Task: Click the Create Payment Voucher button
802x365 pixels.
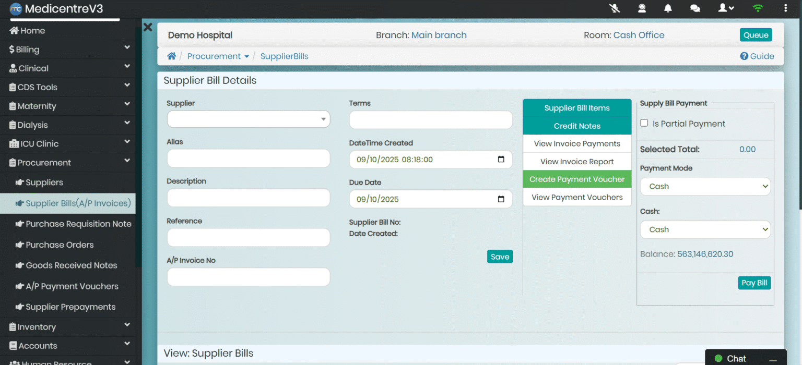Action: 577,179
